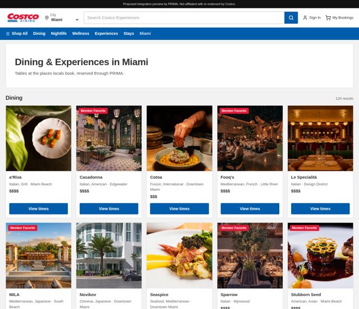This screenshot has width=359, height=309.
Task: Click Member Favorite badge on Casadonna
Action: [x=93, y=111]
